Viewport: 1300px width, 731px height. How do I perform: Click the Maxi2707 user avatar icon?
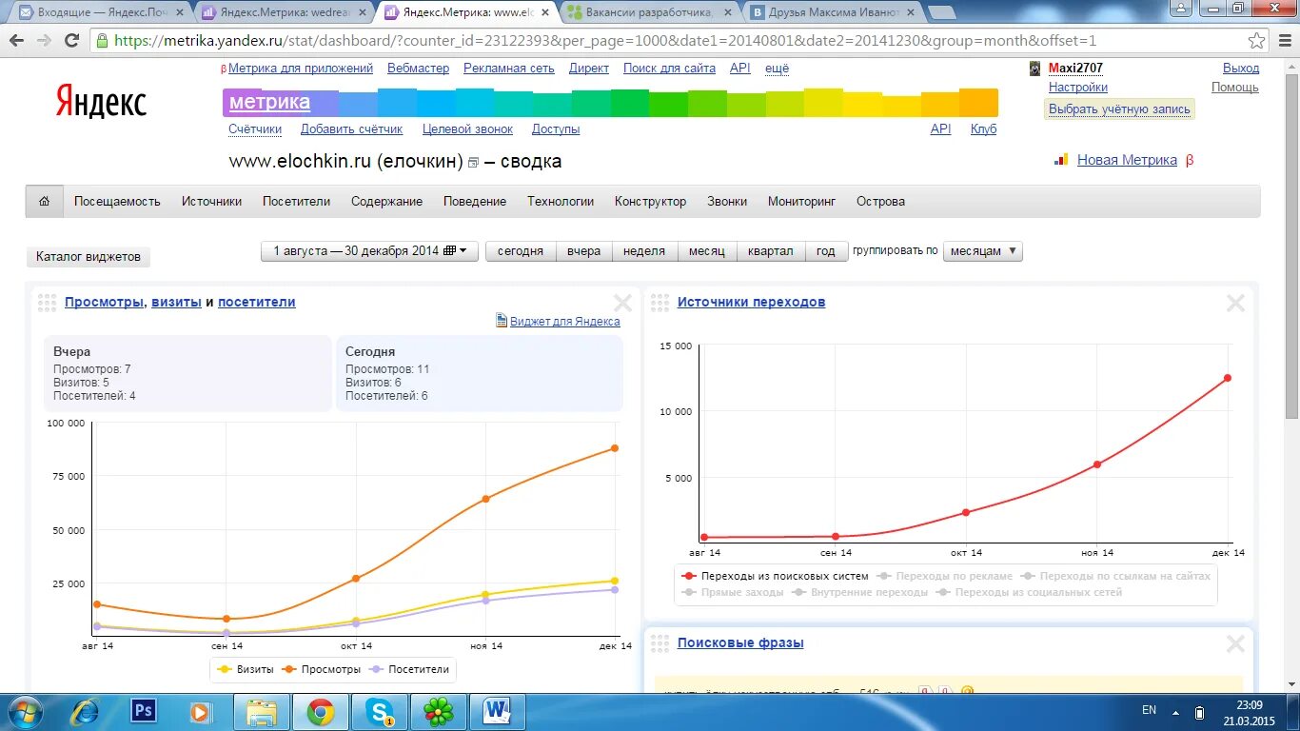(x=1035, y=69)
